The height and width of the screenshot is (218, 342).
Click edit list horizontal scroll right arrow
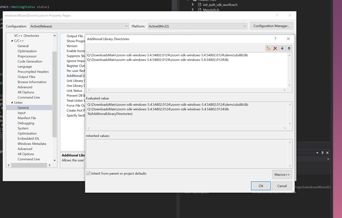coord(285,90)
